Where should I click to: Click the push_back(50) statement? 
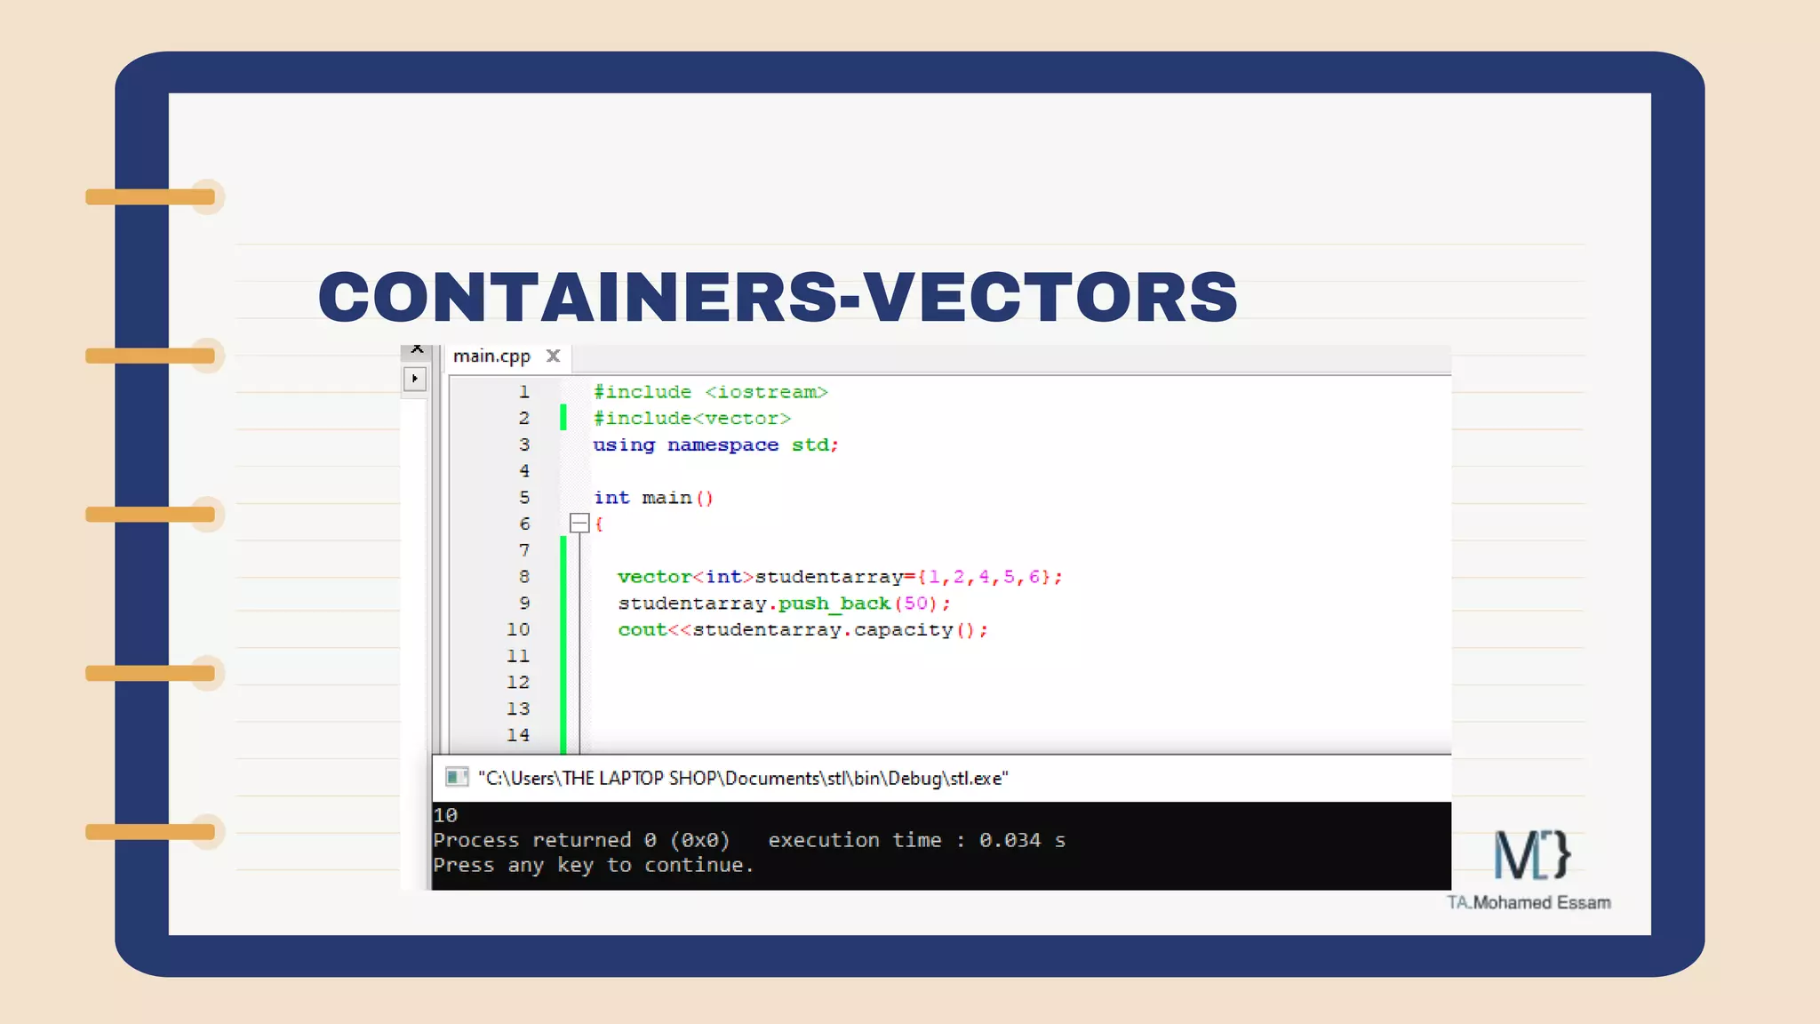[x=784, y=604]
